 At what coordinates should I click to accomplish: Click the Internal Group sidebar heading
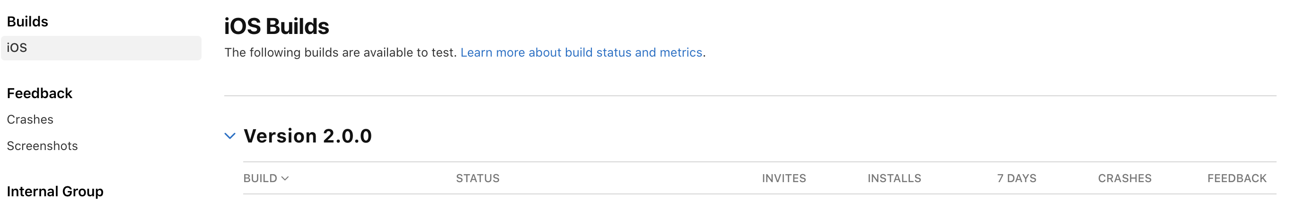(x=55, y=192)
